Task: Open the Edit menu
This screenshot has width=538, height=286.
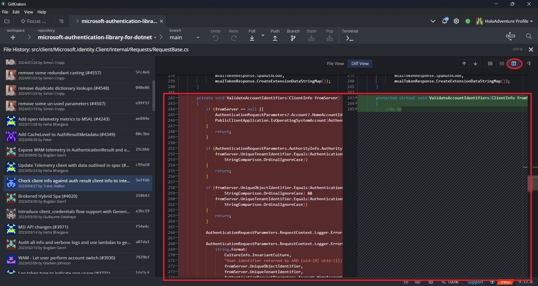Action: click(x=16, y=12)
